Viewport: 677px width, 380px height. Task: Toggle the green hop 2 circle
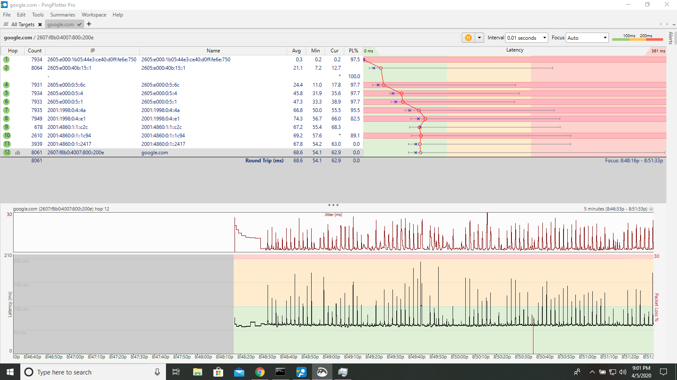(x=6, y=68)
